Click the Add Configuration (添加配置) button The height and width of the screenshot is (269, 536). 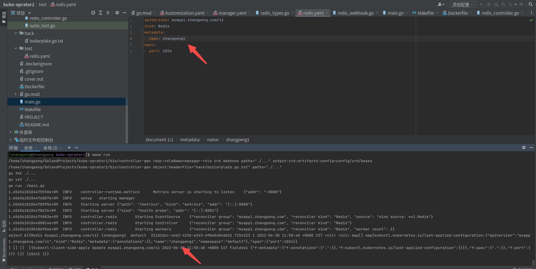click(463, 5)
